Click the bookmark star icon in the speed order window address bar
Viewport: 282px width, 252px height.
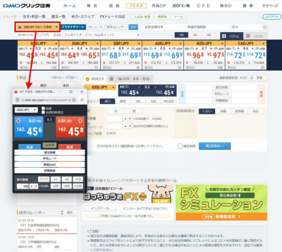74,100
